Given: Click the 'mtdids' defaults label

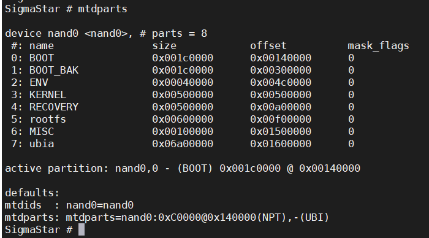Looking at the screenshot, I should coord(23,205).
